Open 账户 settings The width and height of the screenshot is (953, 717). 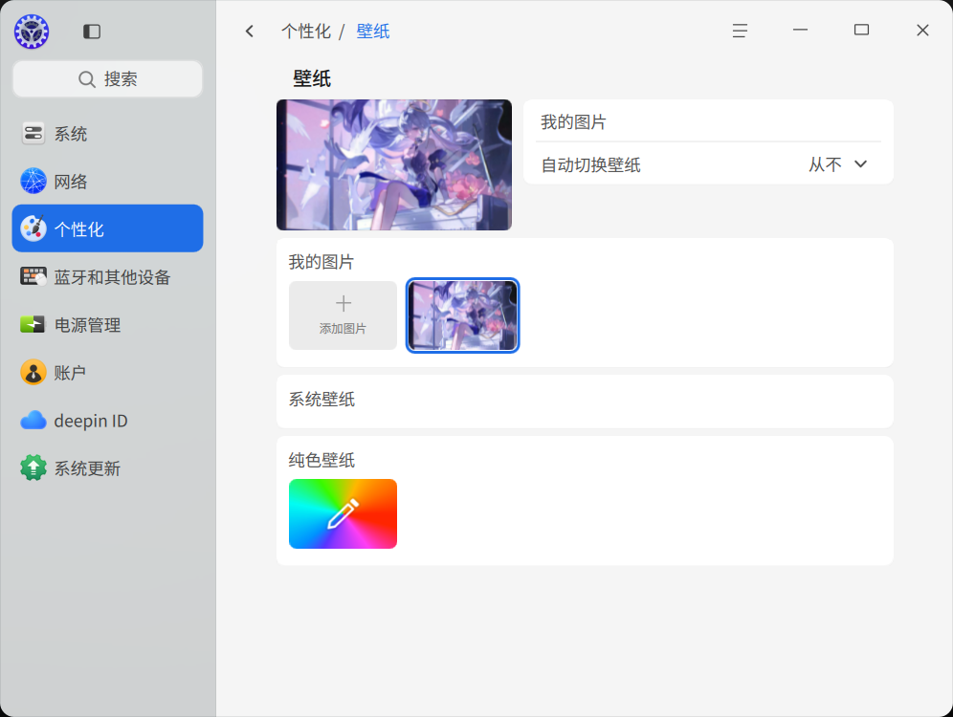click(x=107, y=372)
